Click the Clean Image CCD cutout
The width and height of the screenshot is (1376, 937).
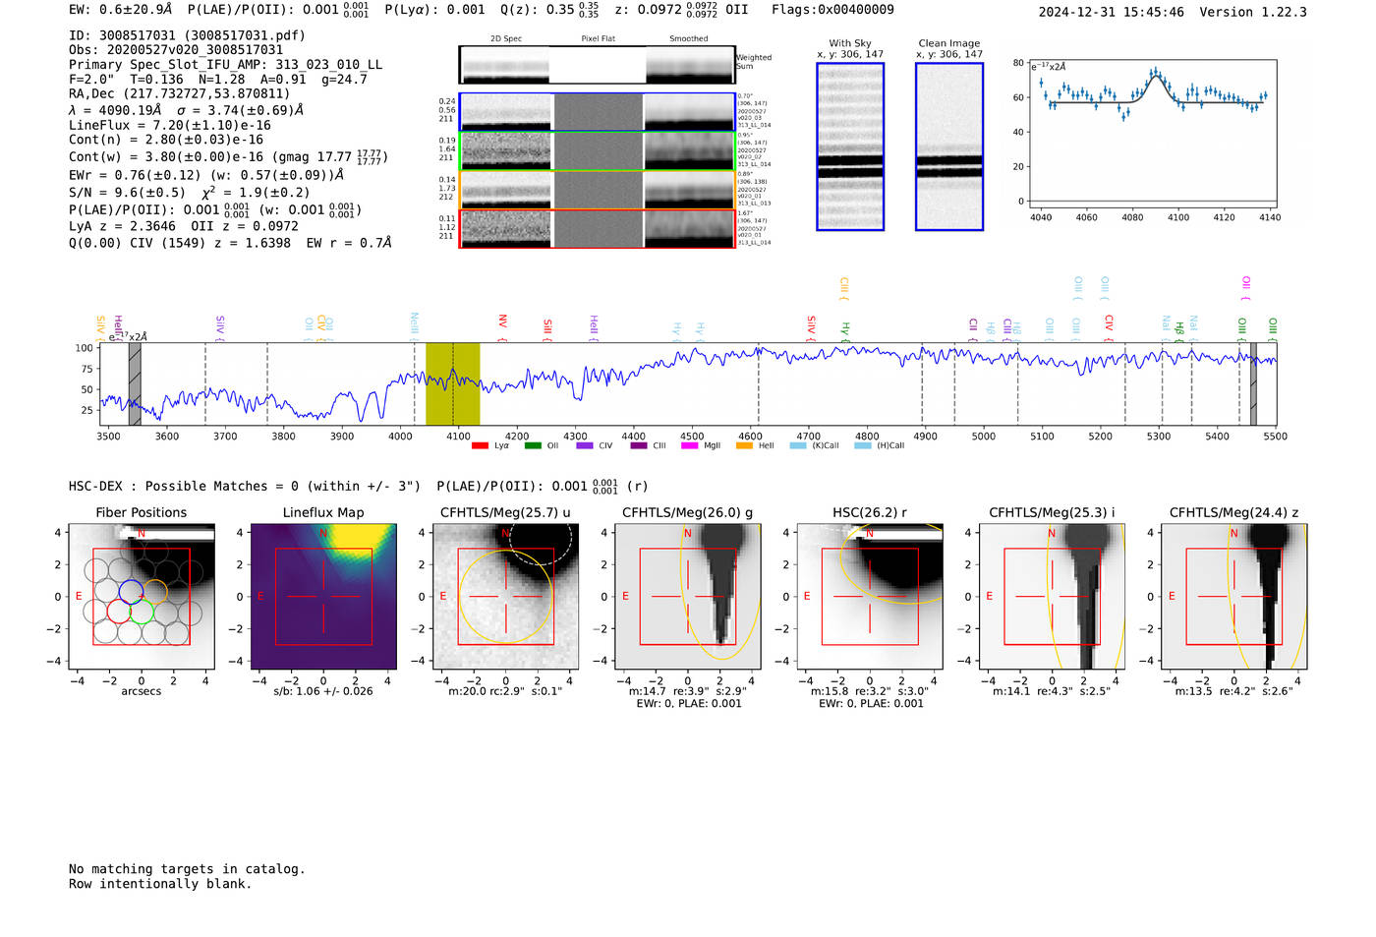coord(949,146)
